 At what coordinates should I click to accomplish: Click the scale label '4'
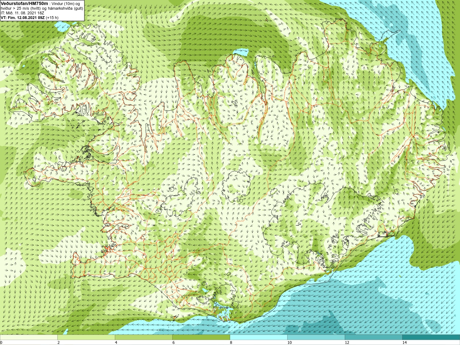point(116,342)
